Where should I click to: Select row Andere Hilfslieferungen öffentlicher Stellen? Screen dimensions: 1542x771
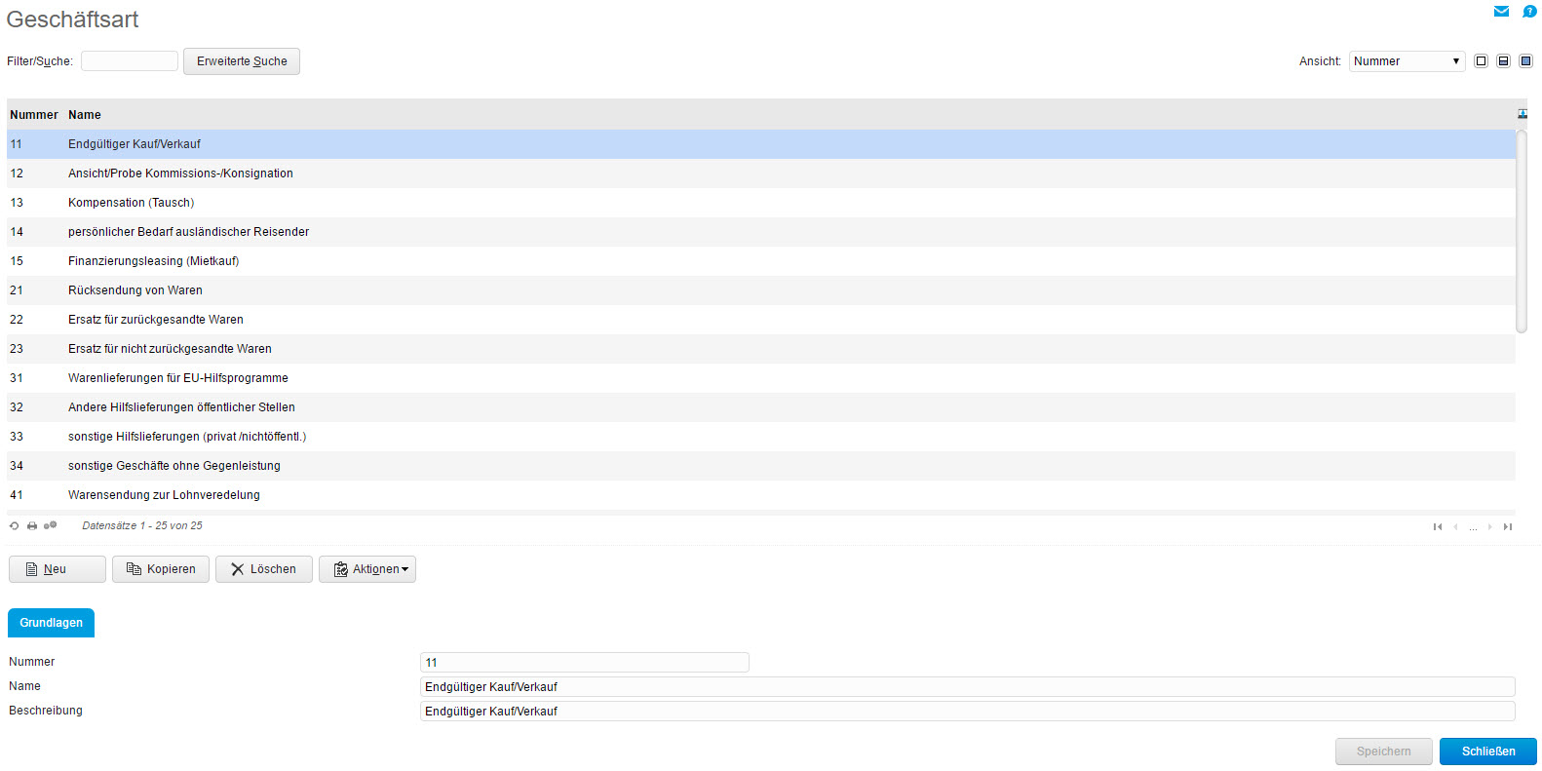click(x=761, y=407)
